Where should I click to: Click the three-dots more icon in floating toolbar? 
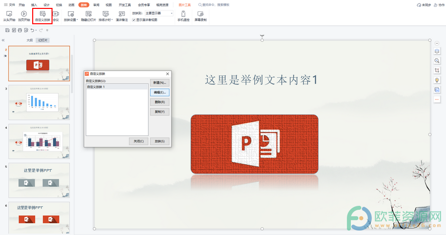coord(437,99)
